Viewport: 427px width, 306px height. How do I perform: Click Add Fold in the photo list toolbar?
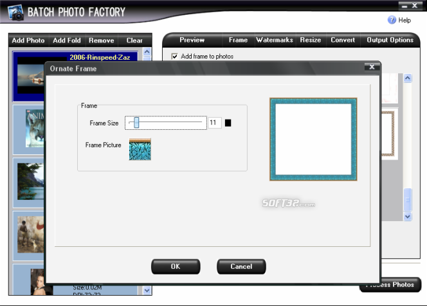pos(67,40)
